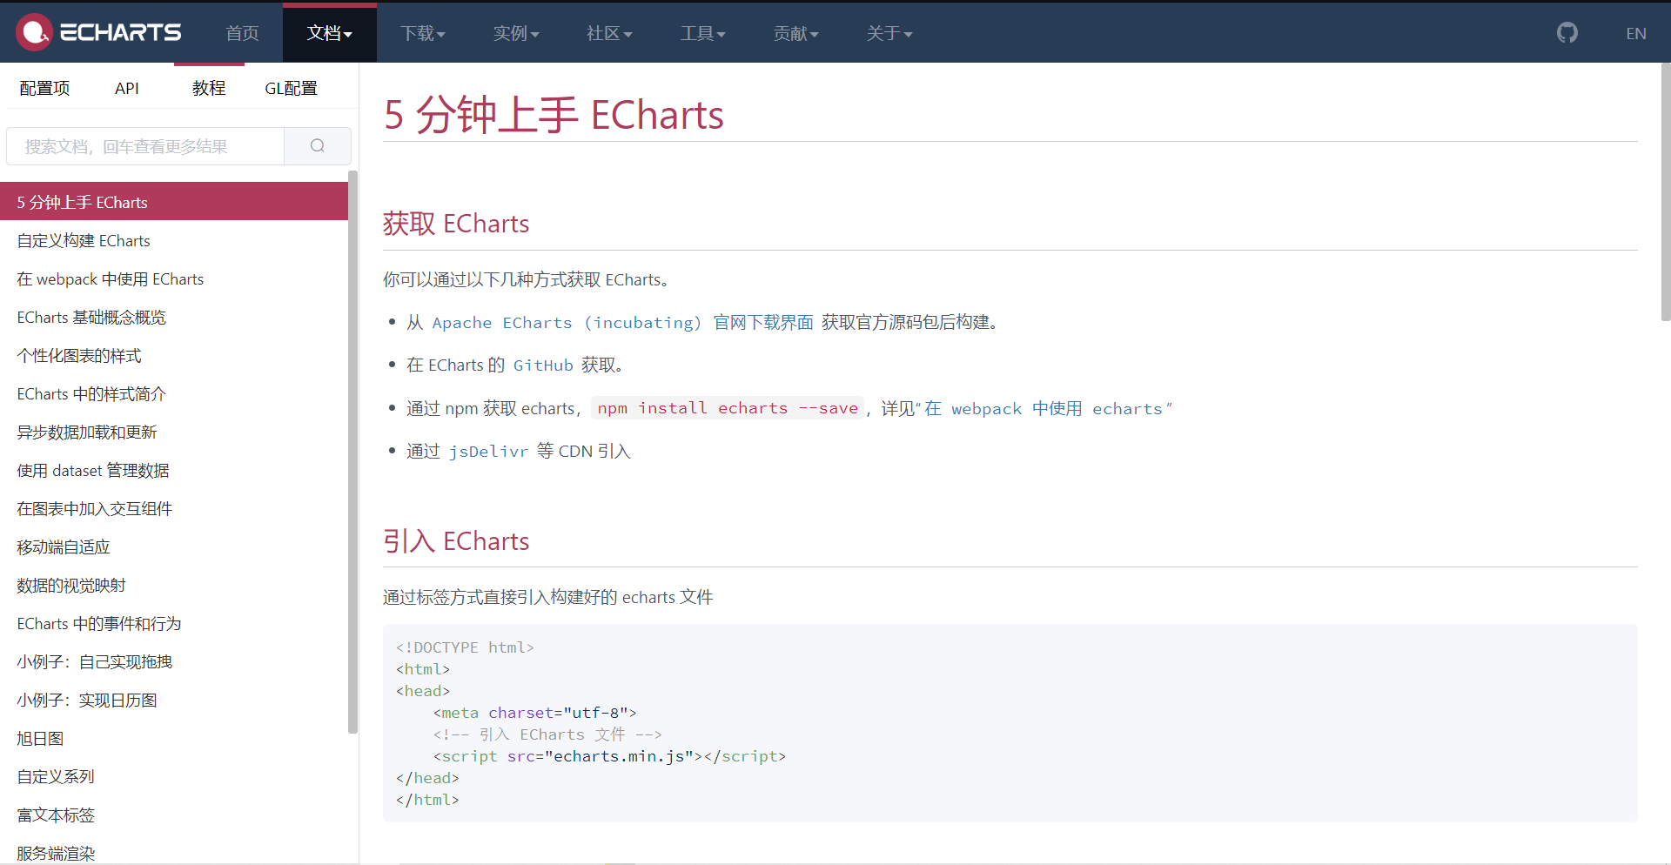Click the sidebar vertical scrollbar

click(x=352, y=453)
